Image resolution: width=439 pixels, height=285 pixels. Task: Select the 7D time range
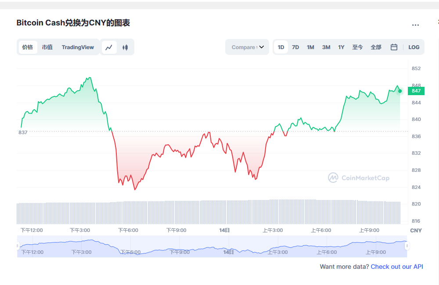[295, 47]
